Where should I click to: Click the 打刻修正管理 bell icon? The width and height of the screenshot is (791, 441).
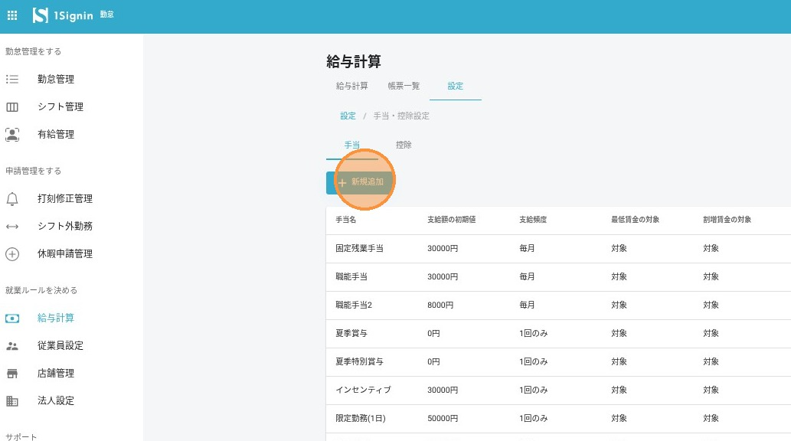[x=12, y=199]
